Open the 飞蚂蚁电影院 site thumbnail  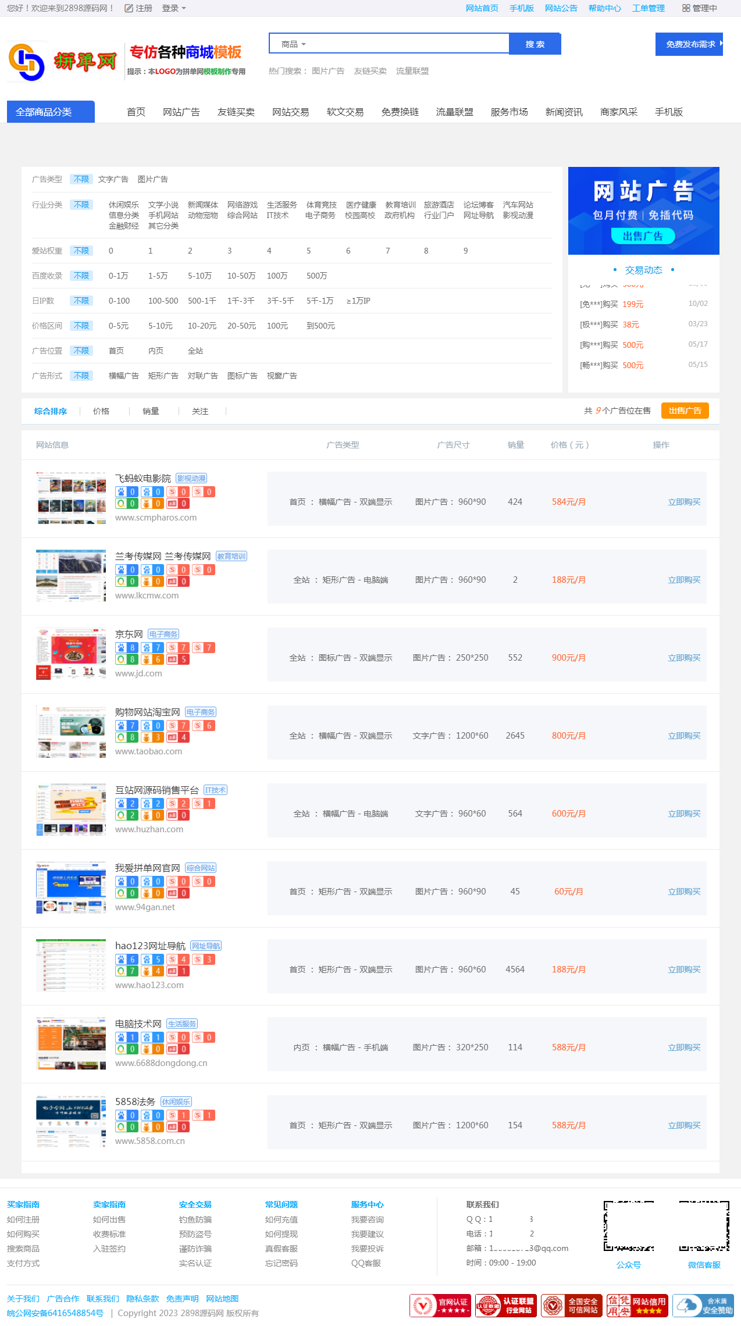pyautogui.click(x=71, y=498)
